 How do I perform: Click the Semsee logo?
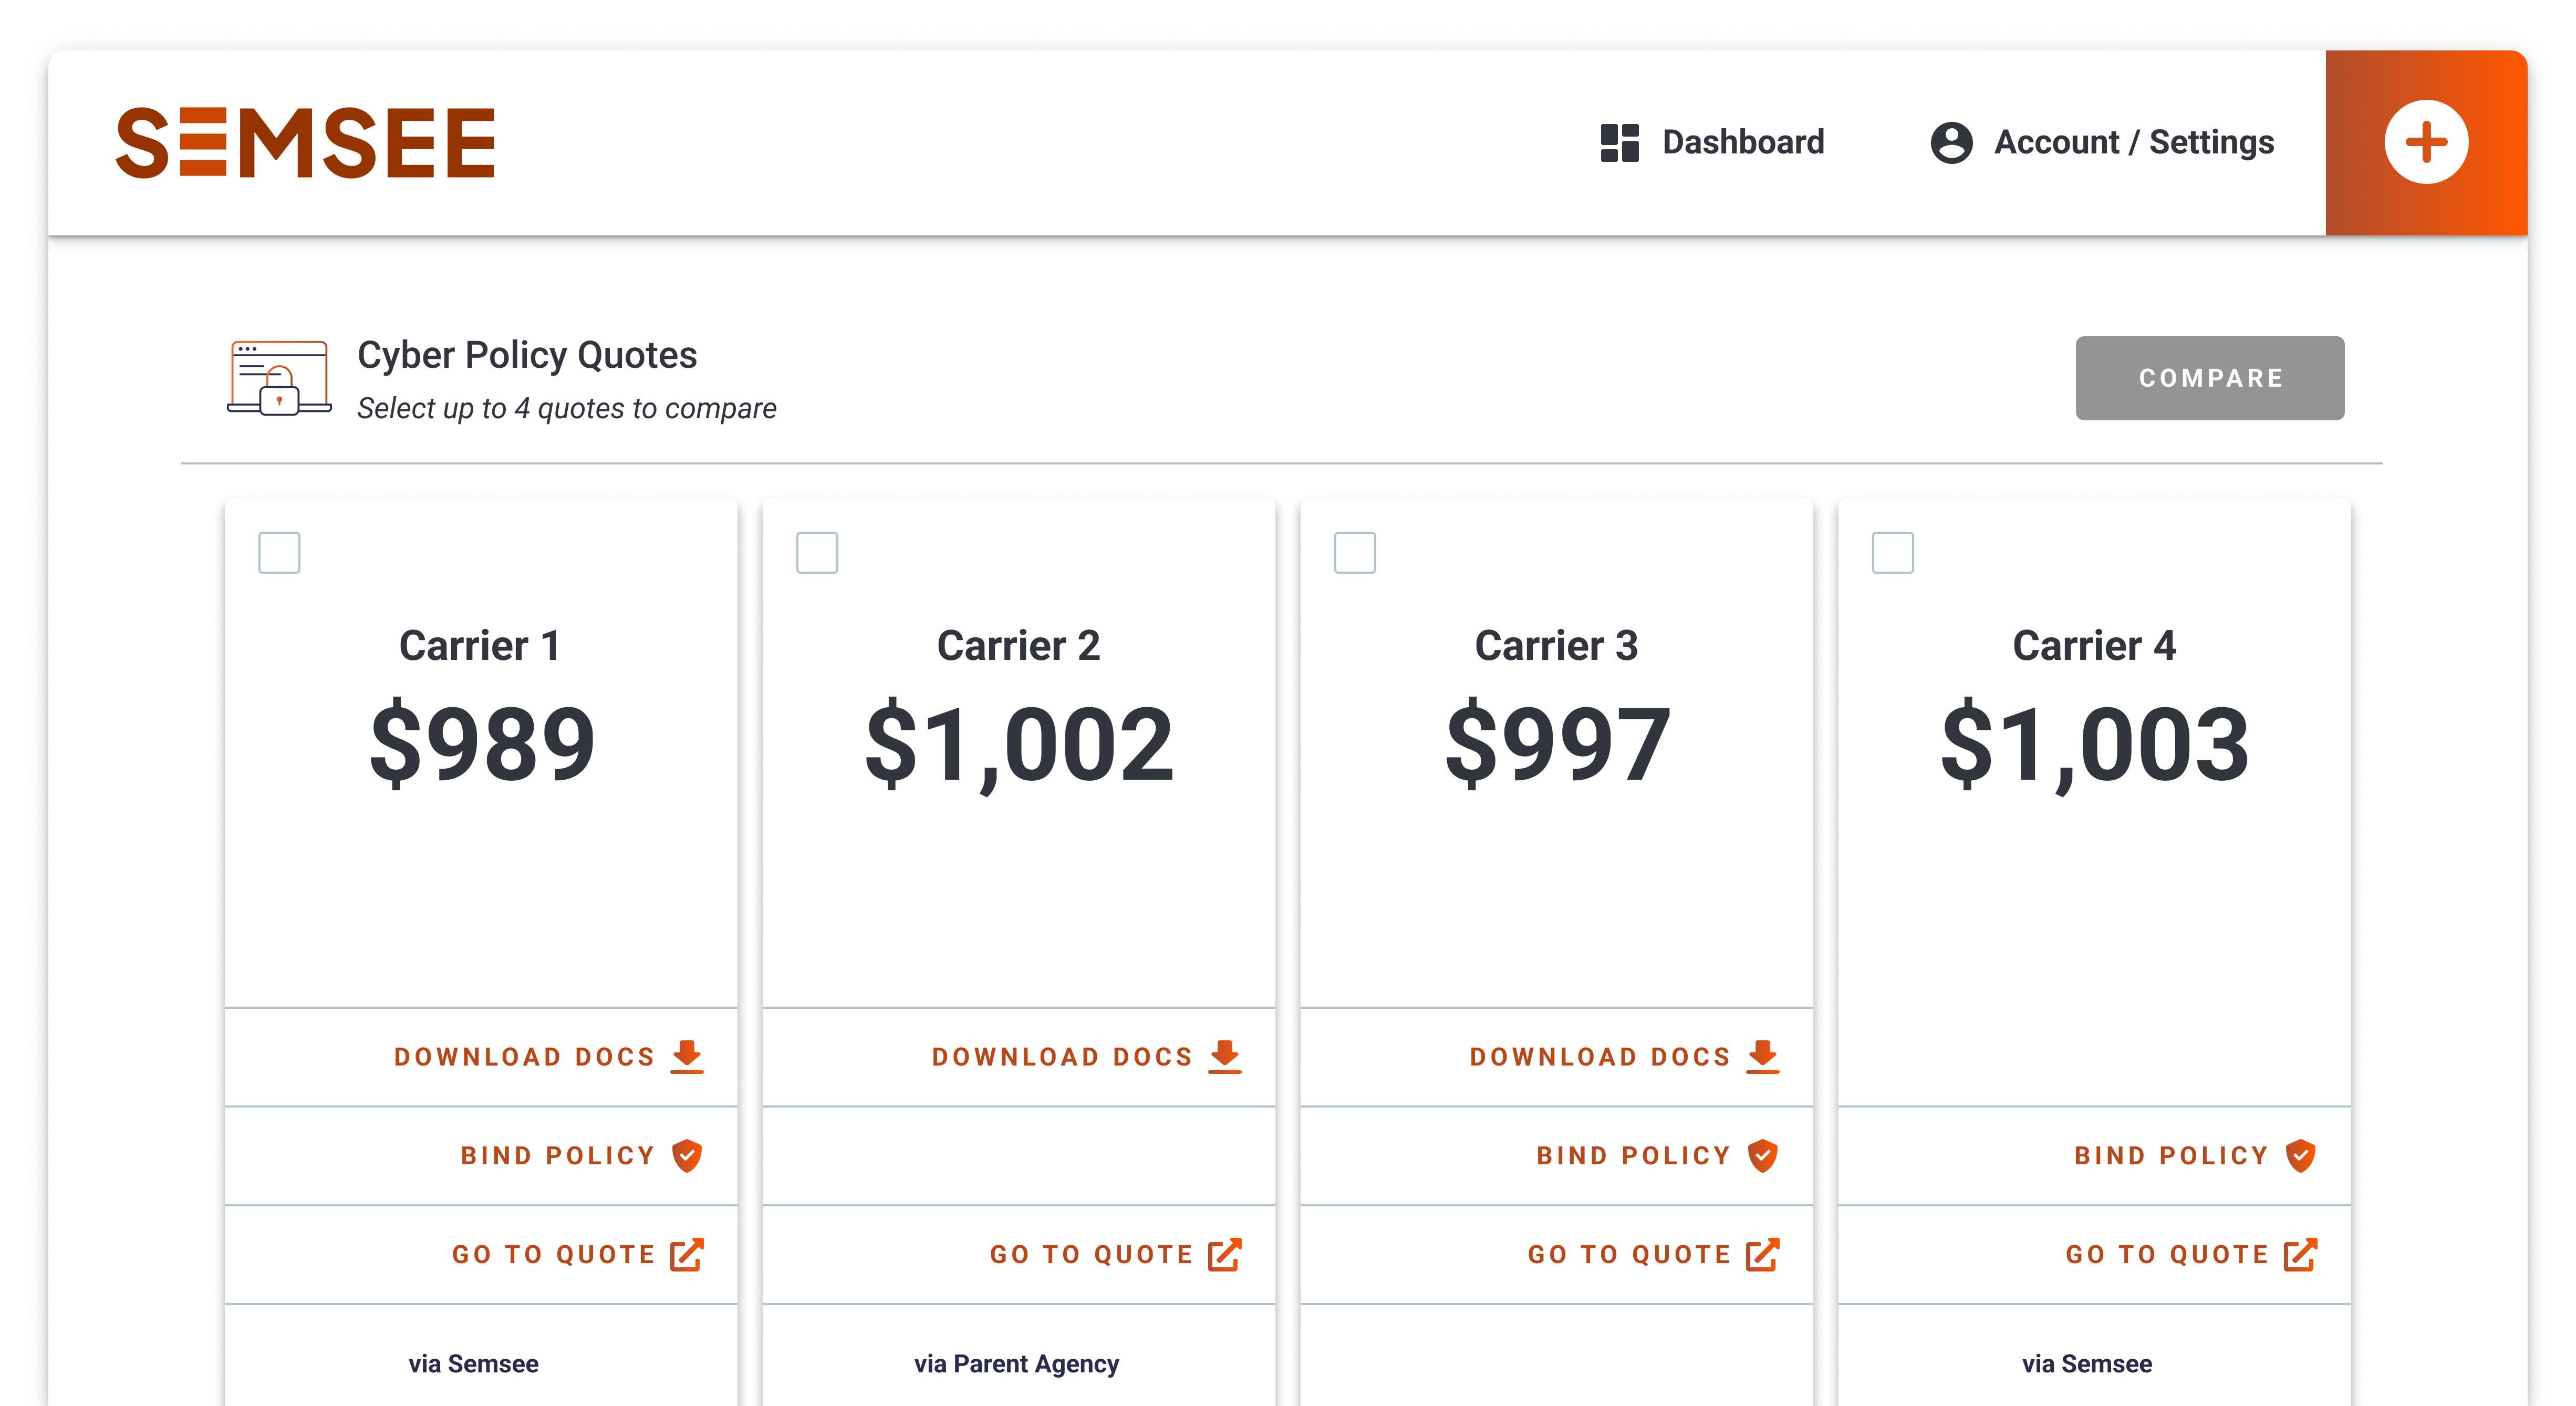point(306,143)
